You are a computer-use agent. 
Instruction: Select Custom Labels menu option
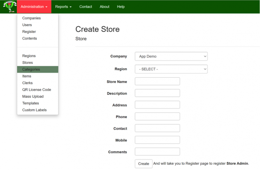[34, 110]
